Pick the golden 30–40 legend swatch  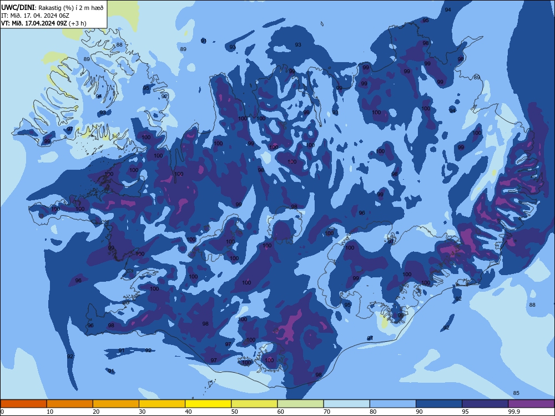pos(162,404)
